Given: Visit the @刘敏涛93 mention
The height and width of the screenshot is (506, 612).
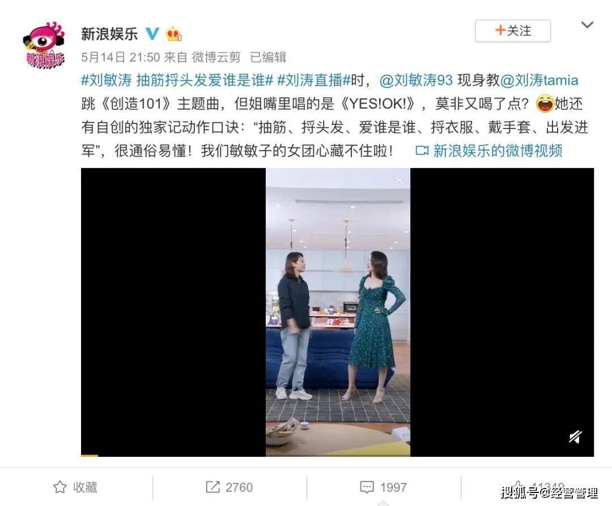Looking at the screenshot, I should (x=416, y=80).
